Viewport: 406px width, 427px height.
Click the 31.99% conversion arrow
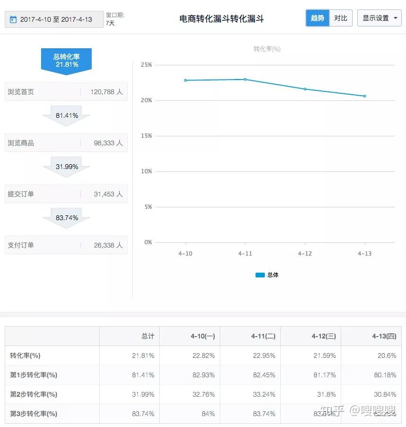point(66,167)
